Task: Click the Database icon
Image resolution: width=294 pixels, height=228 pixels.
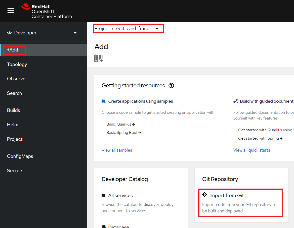Action: click(x=104, y=226)
